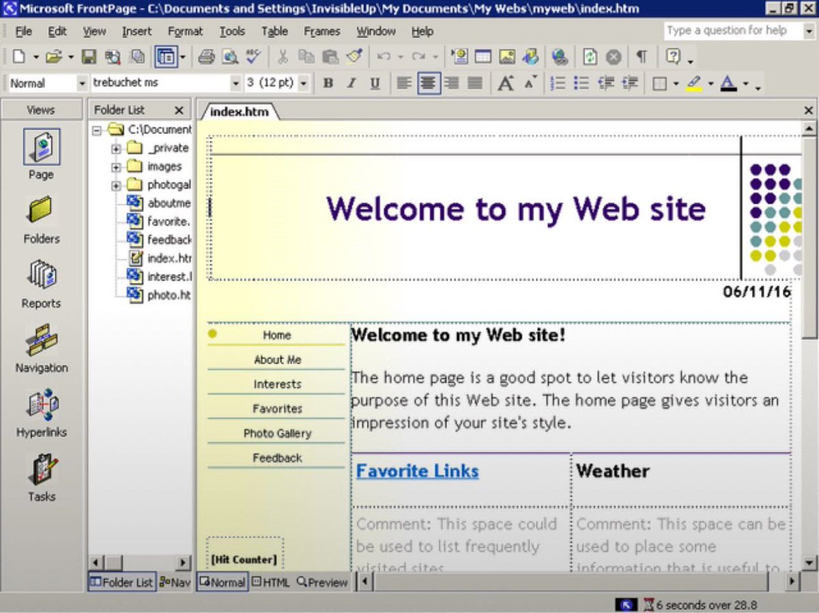The height and width of the screenshot is (613, 819).
Task: Click the Numbering list icon
Action: pos(558,83)
